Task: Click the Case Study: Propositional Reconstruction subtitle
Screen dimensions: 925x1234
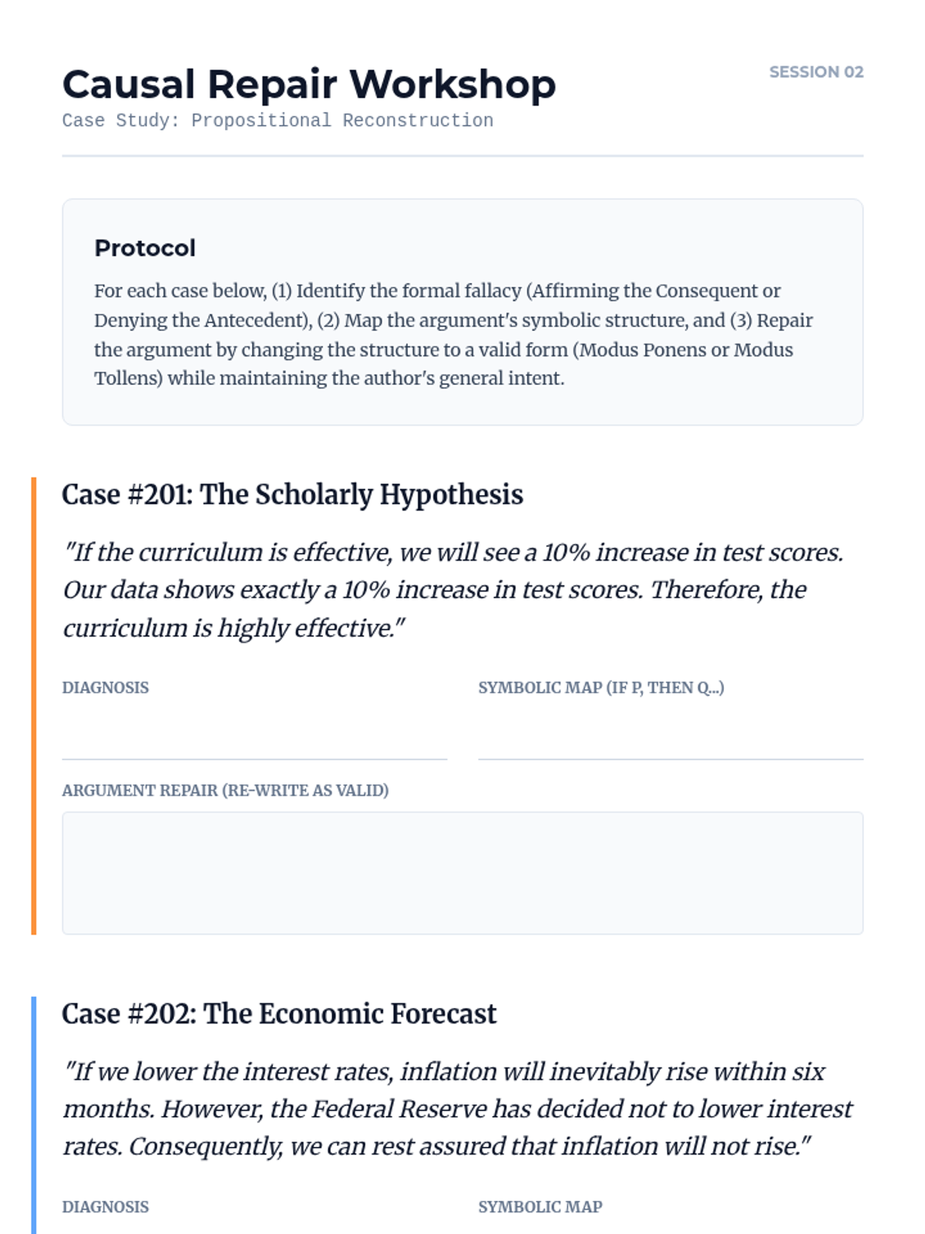Action: click(x=277, y=120)
